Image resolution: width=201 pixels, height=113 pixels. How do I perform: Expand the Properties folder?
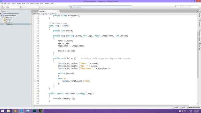click(3, 22)
